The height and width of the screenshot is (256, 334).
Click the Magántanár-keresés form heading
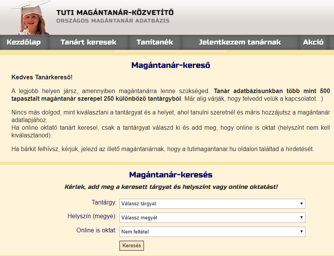tap(171, 175)
